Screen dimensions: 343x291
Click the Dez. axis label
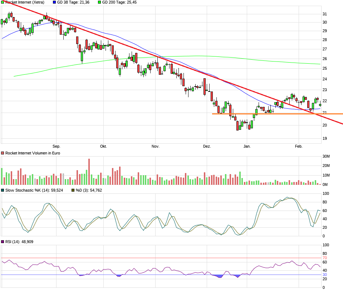point(207,146)
